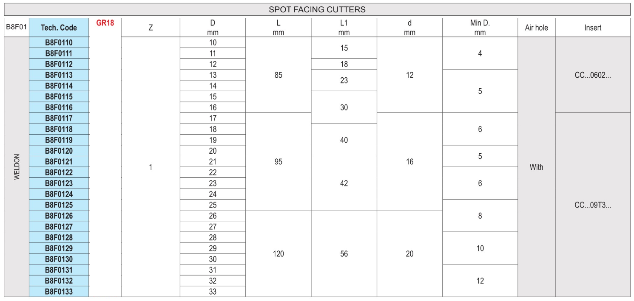
Task: Click the red GR18 label
Action: 105,23
